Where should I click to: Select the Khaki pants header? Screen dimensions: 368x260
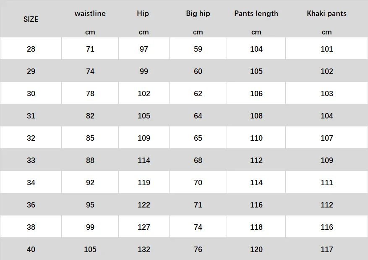click(326, 13)
